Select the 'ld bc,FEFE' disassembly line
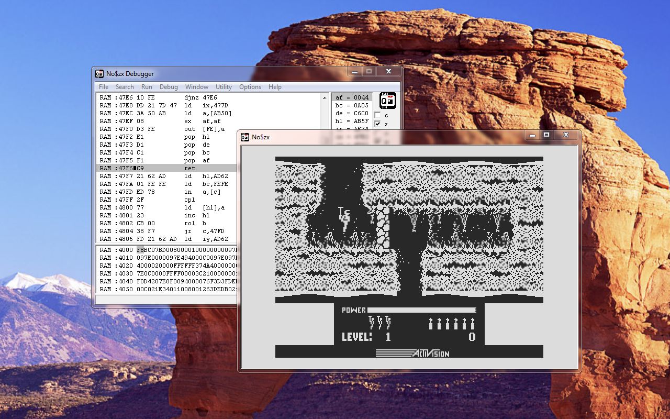The width and height of the screenshot is (670, 419). click(167, 184)
